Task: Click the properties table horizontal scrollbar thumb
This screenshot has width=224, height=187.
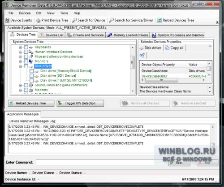Action: (162, 80)
